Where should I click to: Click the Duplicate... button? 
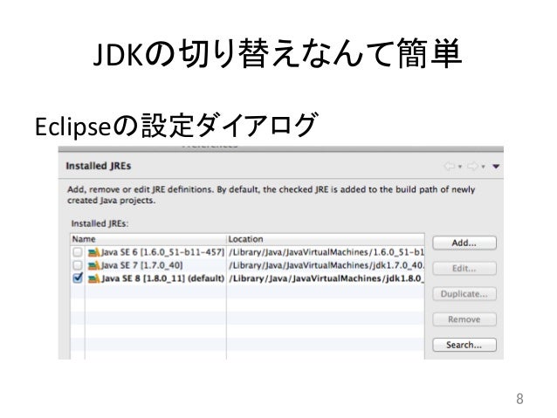pyautogui.click(x=464, y=294)
